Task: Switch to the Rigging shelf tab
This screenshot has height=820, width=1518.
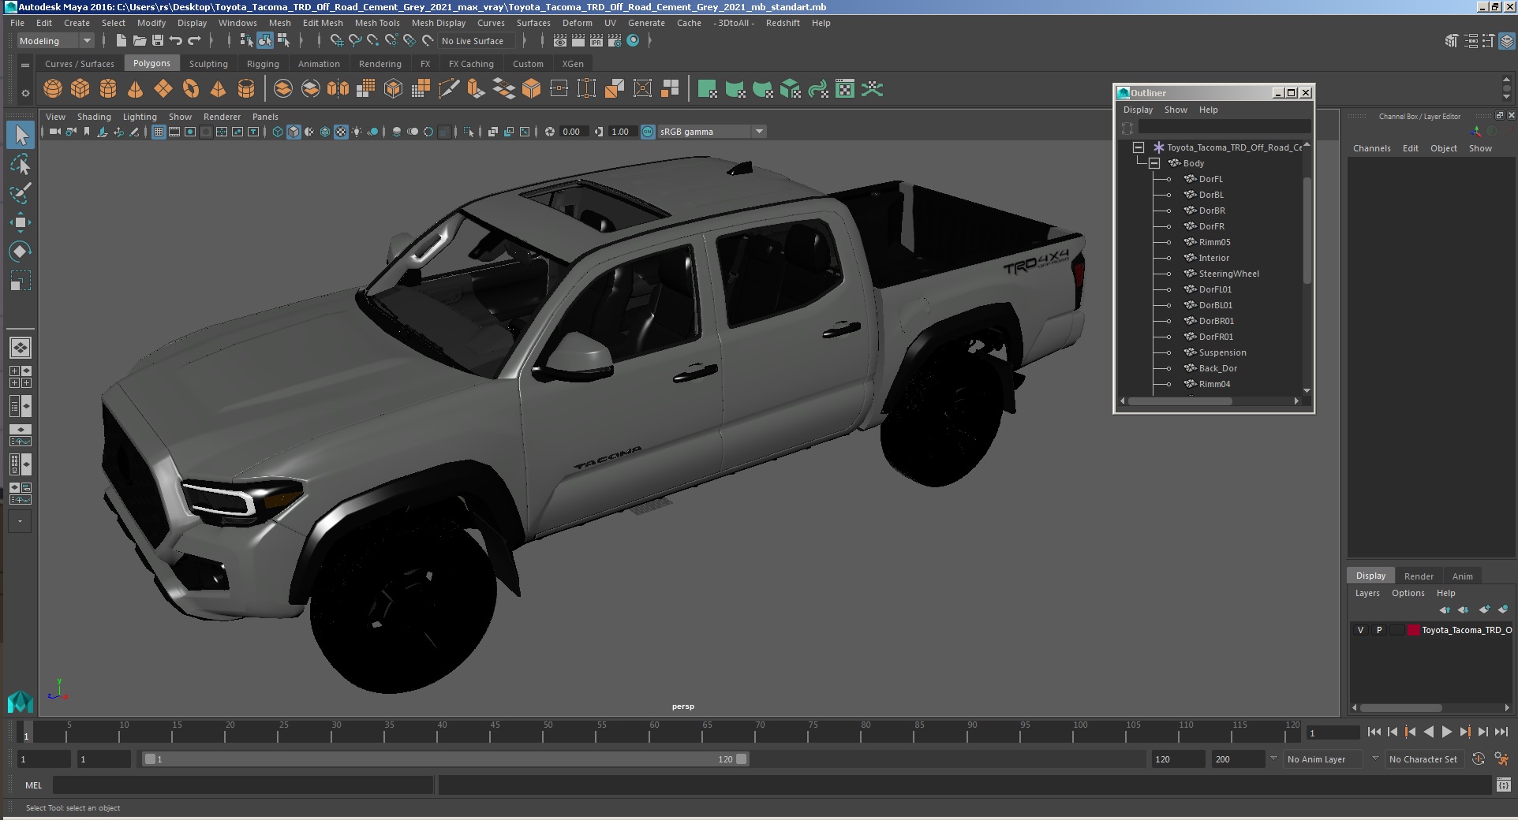Action: pos(263,64)
